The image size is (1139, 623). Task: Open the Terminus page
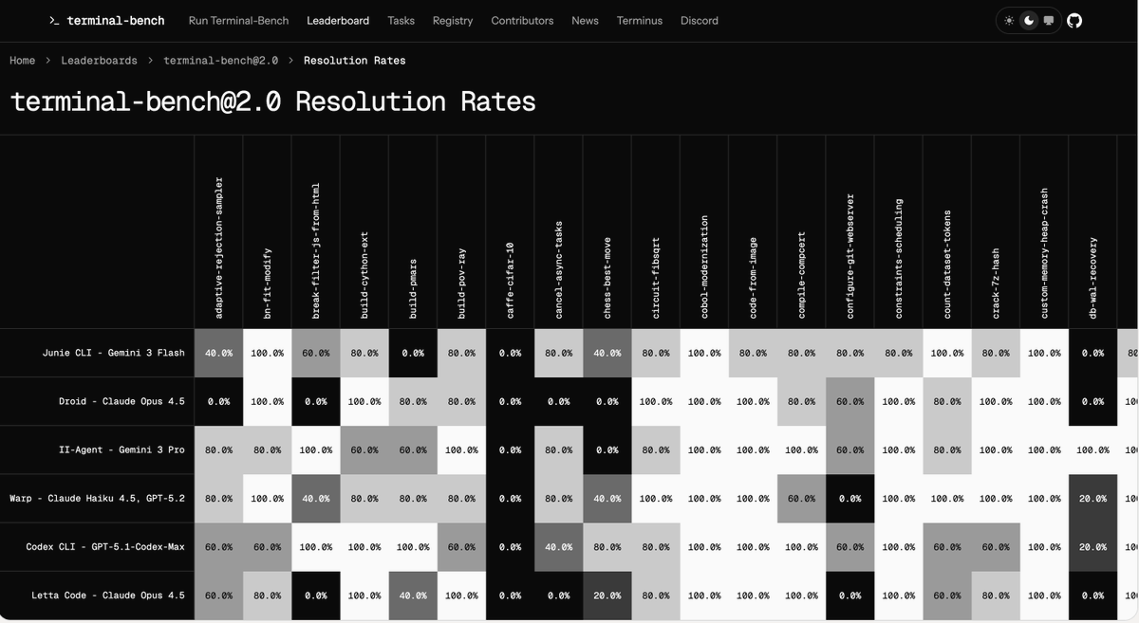[x=639, y=20]
